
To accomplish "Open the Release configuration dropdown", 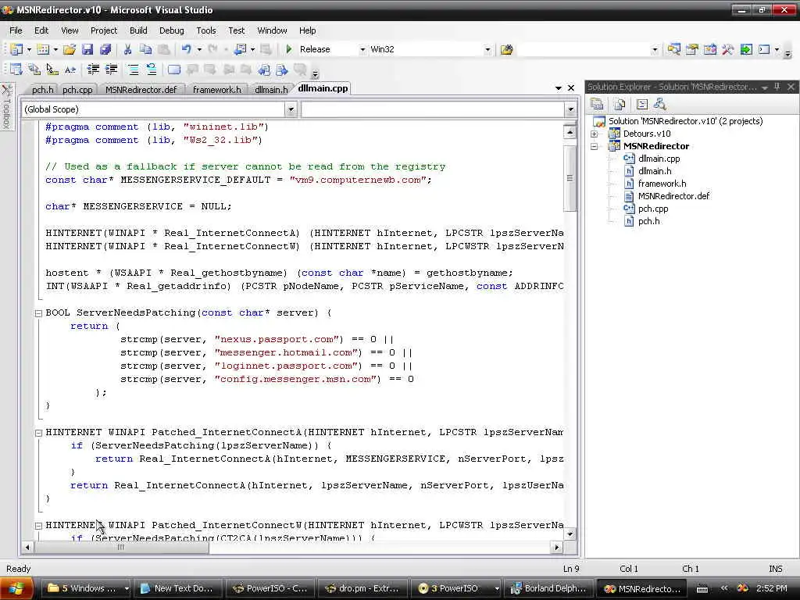I will click(x=362, y=49).
